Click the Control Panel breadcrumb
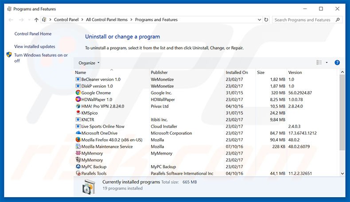350x202 pixels. tap(66, 19)
